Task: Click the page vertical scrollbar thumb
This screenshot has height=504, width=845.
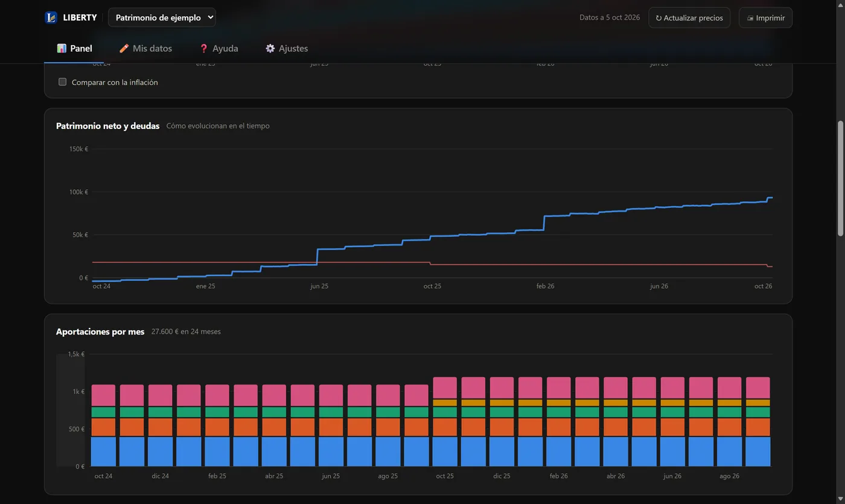Action: (x=840, y=178)
